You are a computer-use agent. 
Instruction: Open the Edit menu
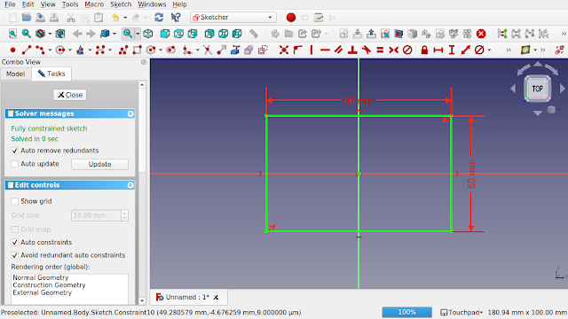[28, 4]
